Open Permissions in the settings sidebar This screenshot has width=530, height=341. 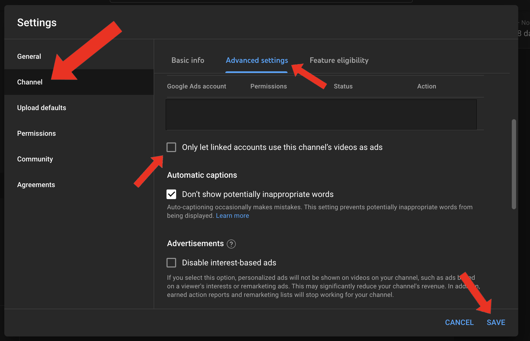point(79,133)
